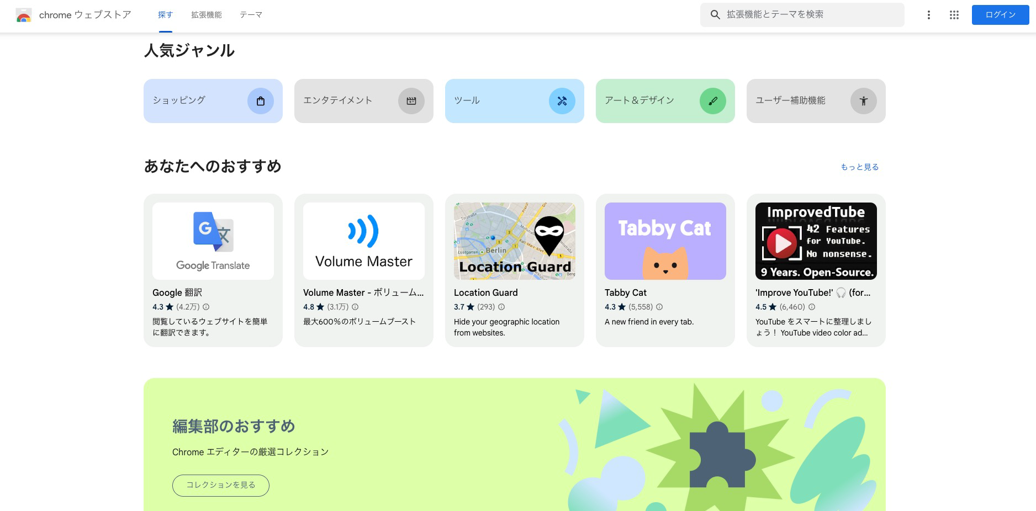Open the Google apps grid launcher
Image resolution: width=1036 pixels, height=511 pixels.
click(x=954, y=15)
